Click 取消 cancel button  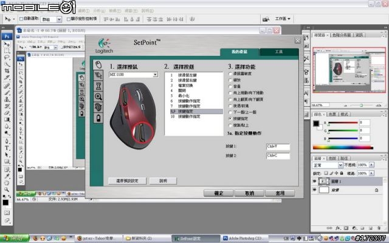[249, 193]
